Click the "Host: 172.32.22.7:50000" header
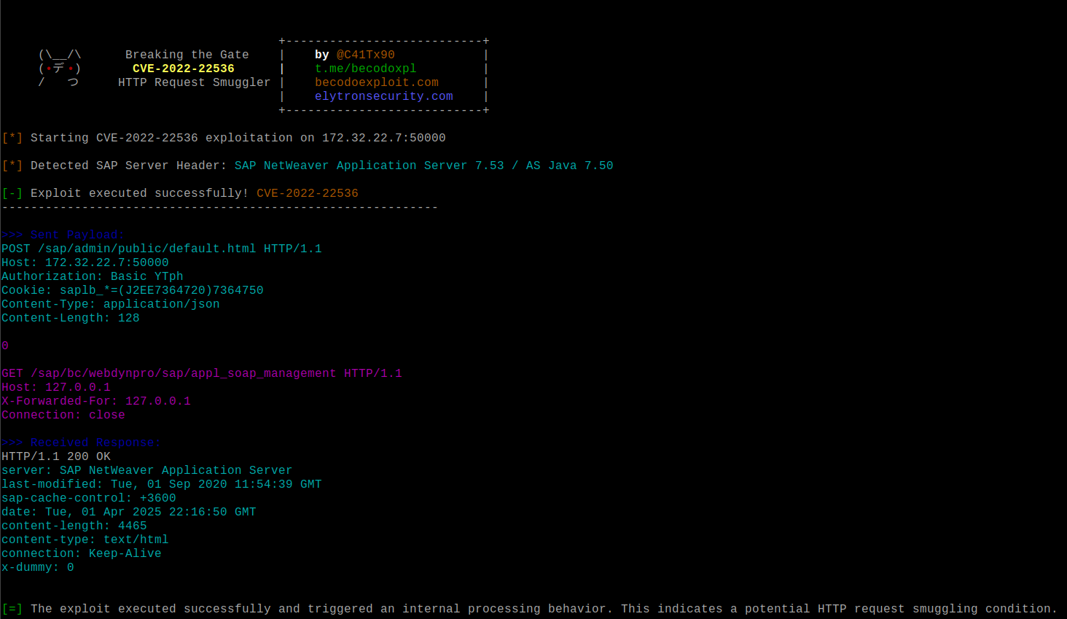1067x619 pixels. (85, 262)
